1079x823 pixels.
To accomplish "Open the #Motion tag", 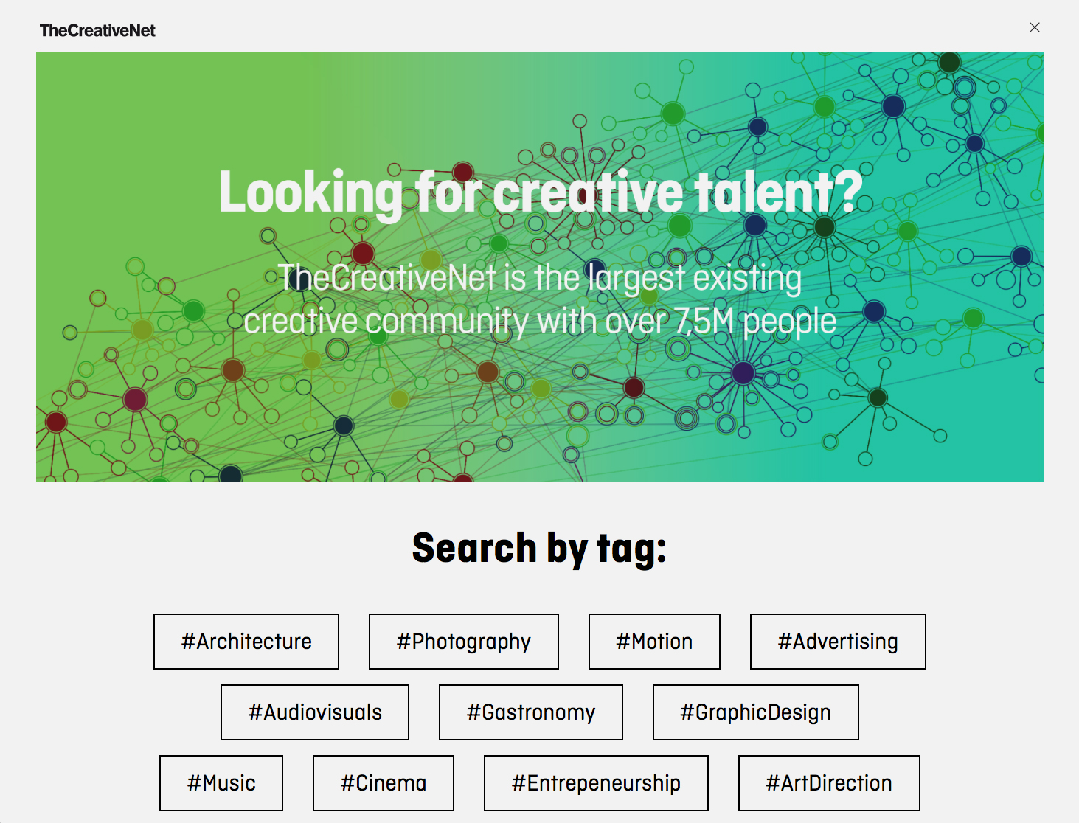I will [x=654, y=642].
